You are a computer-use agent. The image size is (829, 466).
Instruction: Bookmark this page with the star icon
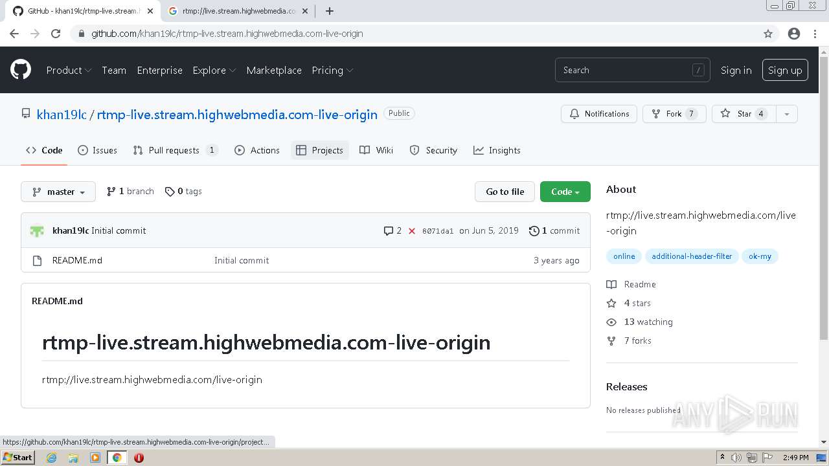point(768,34)
